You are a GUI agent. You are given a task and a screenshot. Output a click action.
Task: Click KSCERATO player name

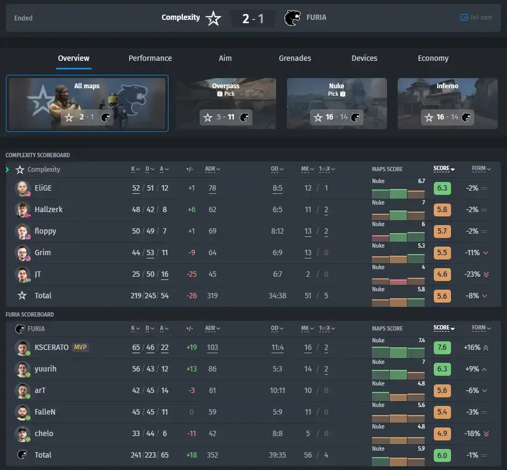pyautogui.click(x=52, y=347)
